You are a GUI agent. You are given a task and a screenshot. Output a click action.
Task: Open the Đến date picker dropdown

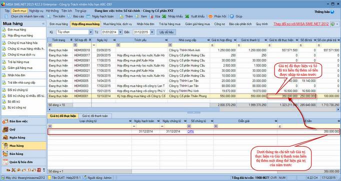click(152, 32)
